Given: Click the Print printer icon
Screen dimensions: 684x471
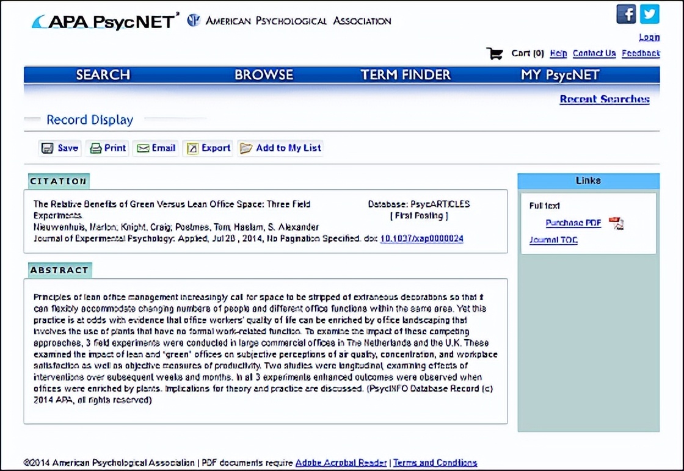Looking at the screenshot, I should [95, 148].
